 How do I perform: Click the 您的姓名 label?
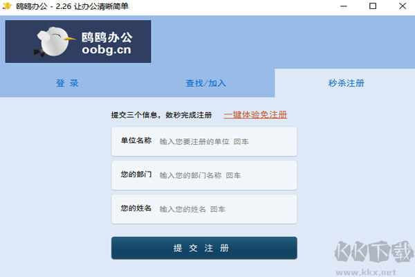136,208
